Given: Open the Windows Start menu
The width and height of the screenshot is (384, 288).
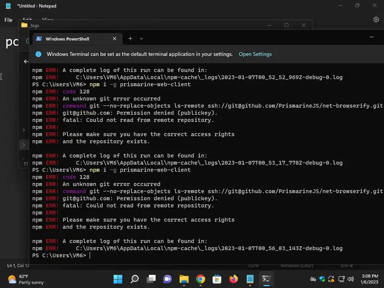Looking at the screenshot, I should tap(118, 279).
